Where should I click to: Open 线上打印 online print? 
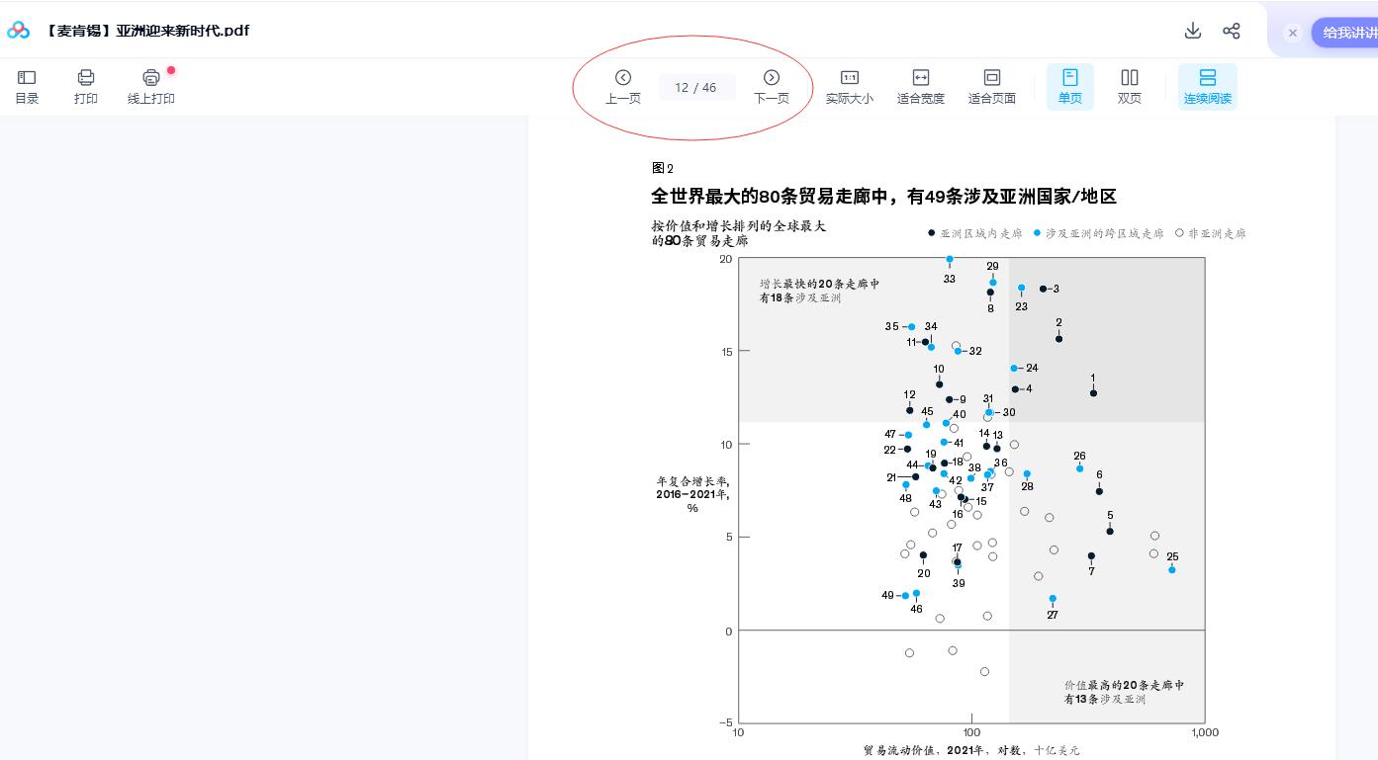150,86
